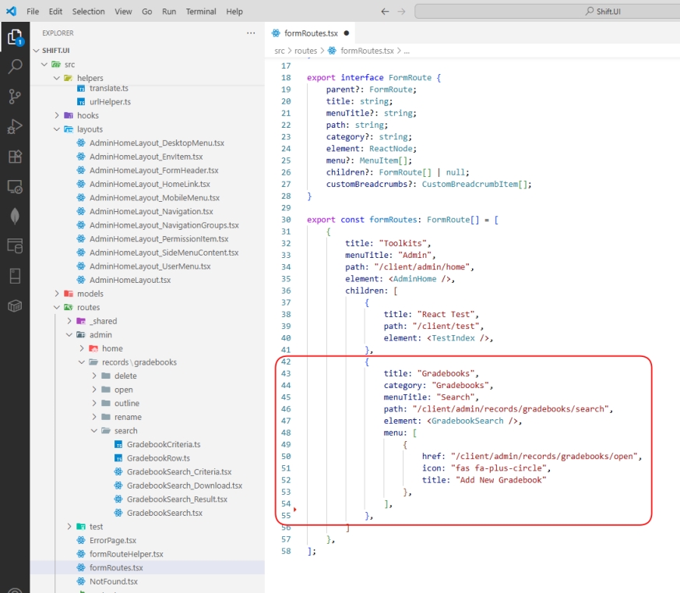Open the File menu
Screen dimensions: 680x593
click(33, 11)
